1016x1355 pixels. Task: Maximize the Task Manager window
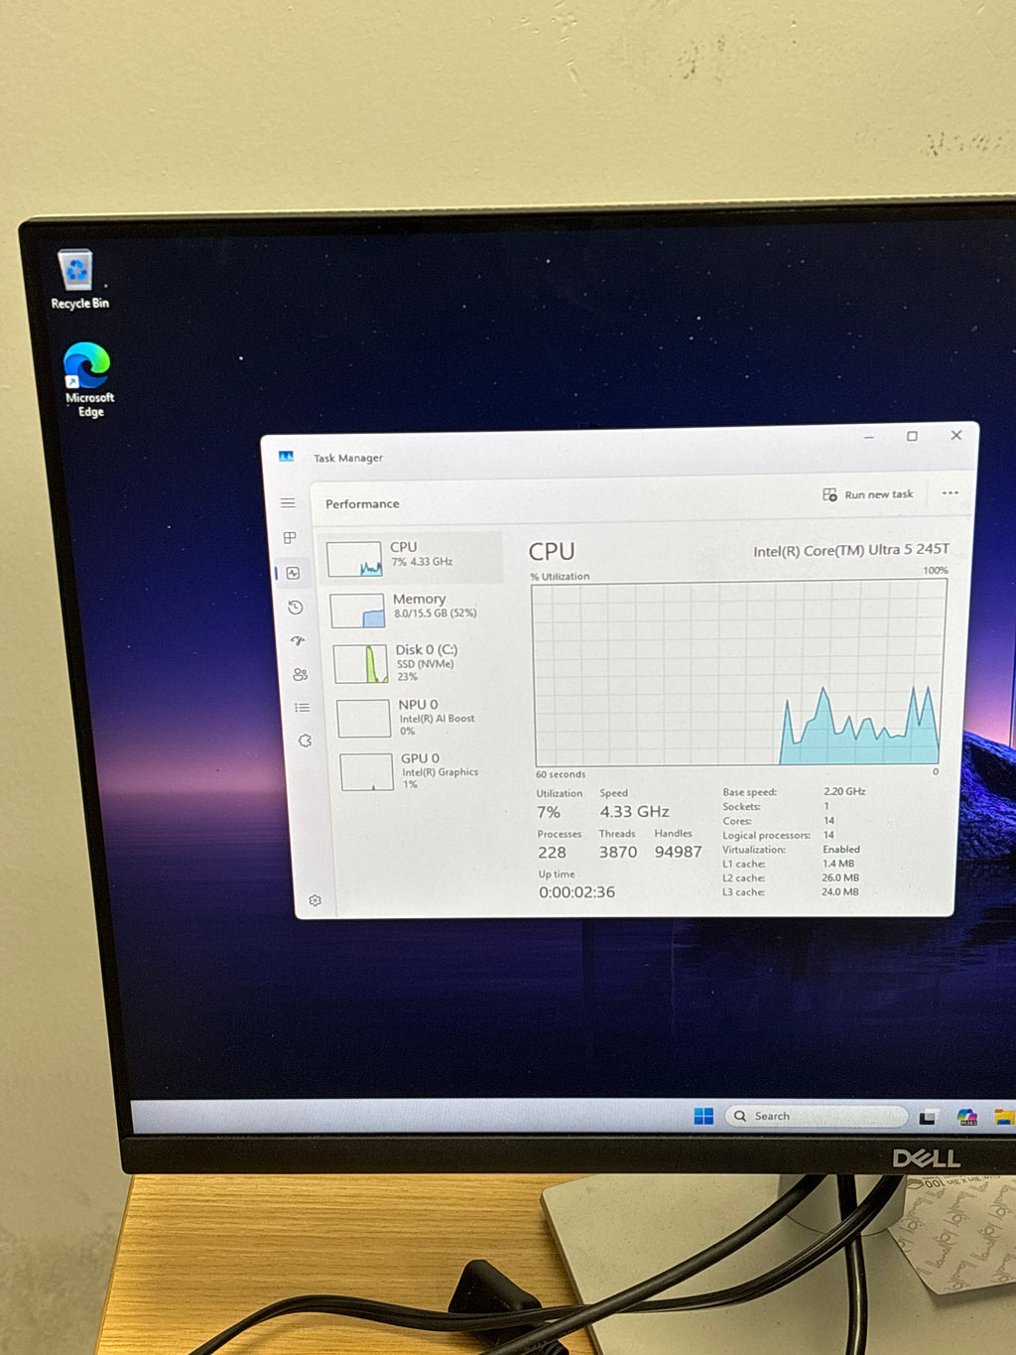pos(912,436)
